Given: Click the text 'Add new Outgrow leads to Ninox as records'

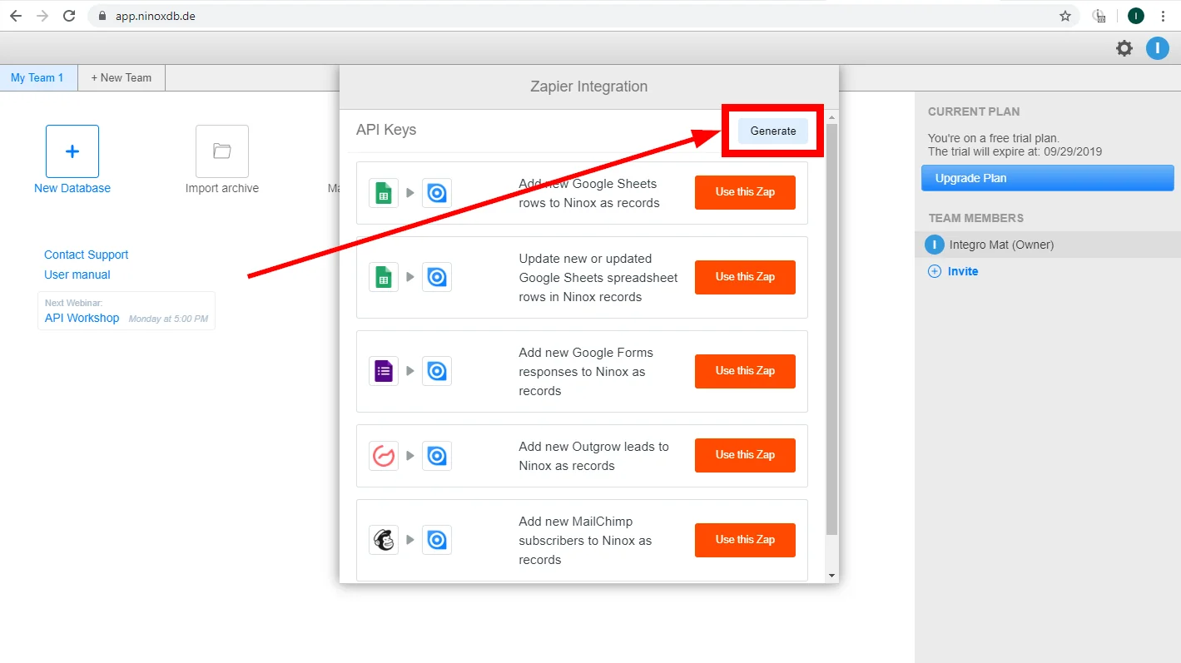Looking at the screenshot, I should (593, 456).
